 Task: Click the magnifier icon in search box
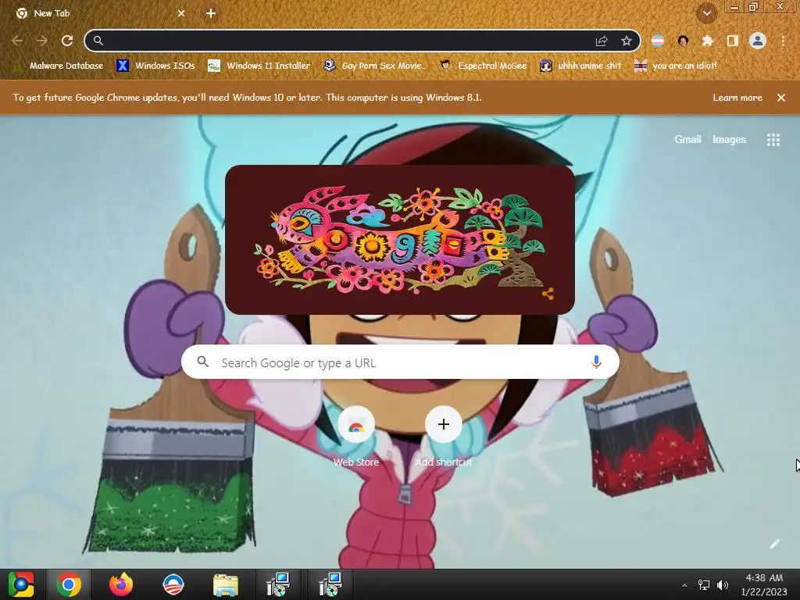(x=202, y=362)
